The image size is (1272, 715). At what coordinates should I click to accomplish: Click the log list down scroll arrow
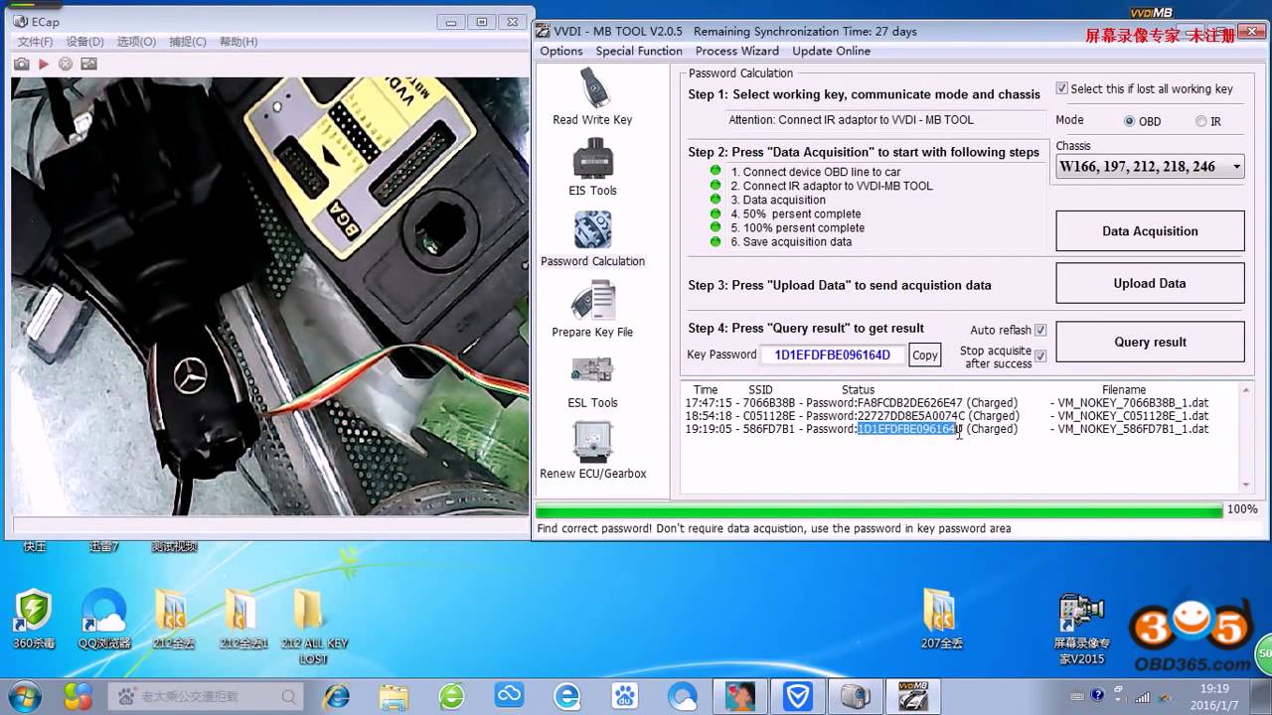point(1246,485)
